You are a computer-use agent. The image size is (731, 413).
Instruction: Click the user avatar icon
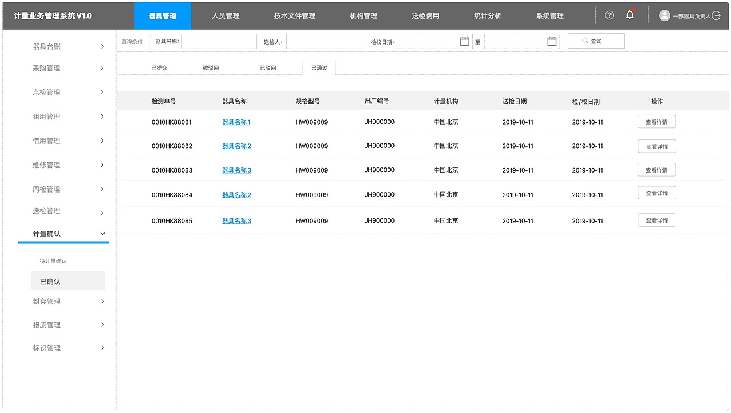[x=665, y=15]
